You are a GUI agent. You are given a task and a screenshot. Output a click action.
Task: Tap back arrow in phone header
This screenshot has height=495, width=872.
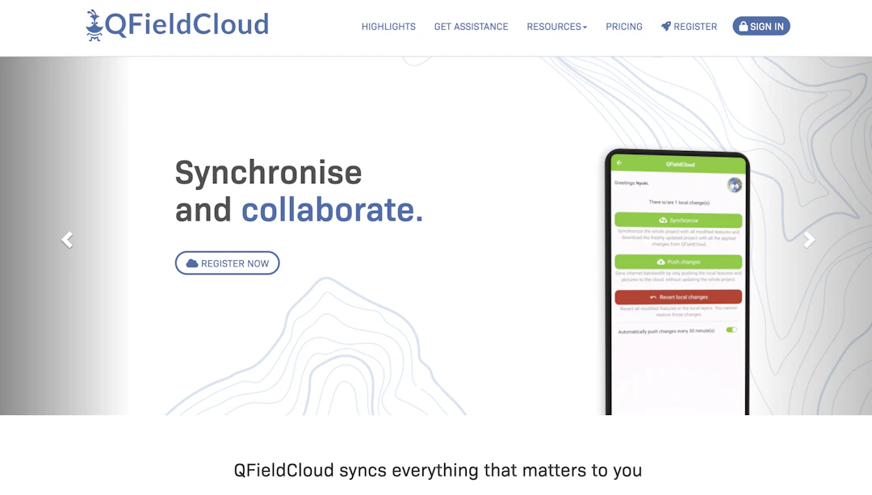click(619, 163)
